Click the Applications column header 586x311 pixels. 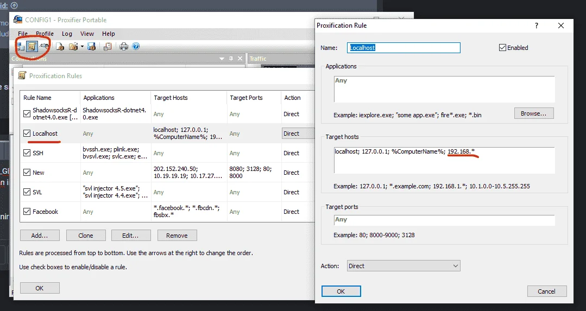point(116,98)
